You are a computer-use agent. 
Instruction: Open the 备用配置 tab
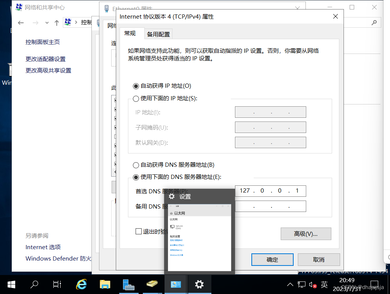(158, 34)
